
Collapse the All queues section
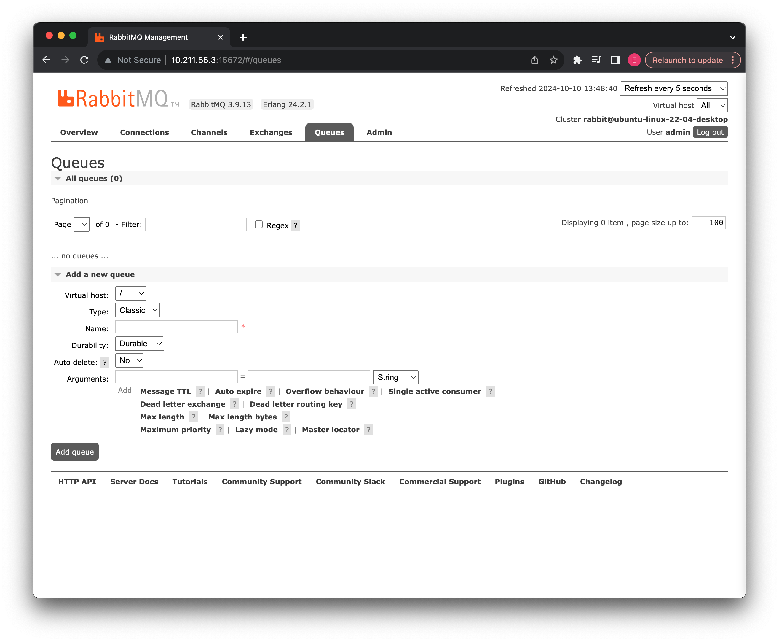pyautogui.click(x=58, y=179)
